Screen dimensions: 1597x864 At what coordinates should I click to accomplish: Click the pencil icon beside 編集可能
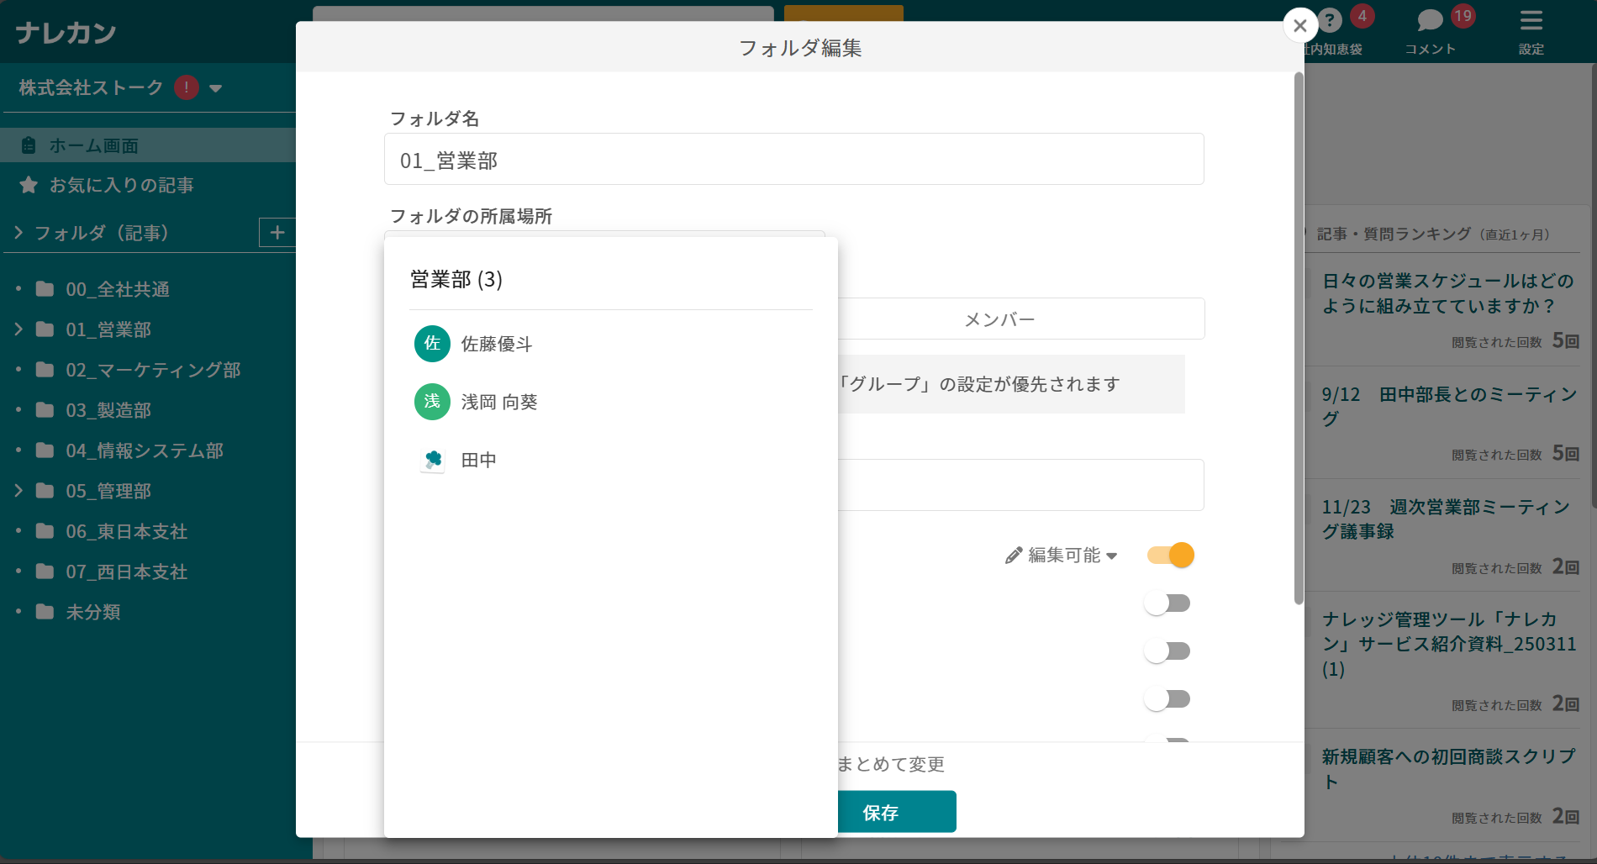pyautogui.click(x=1014, y=555)
